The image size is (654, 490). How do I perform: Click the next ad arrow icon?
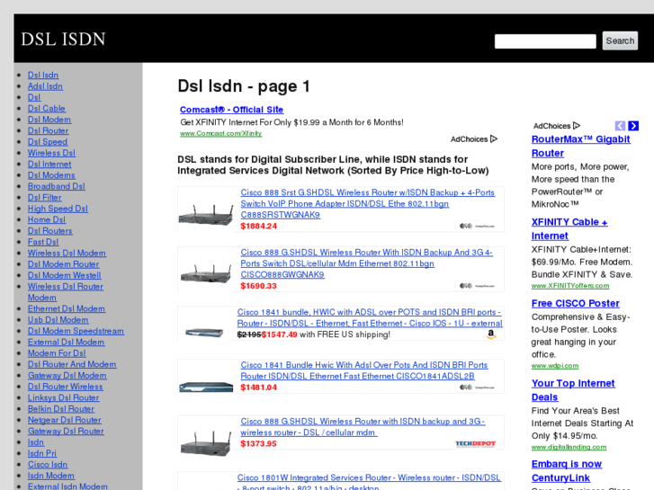click(633, 126)
